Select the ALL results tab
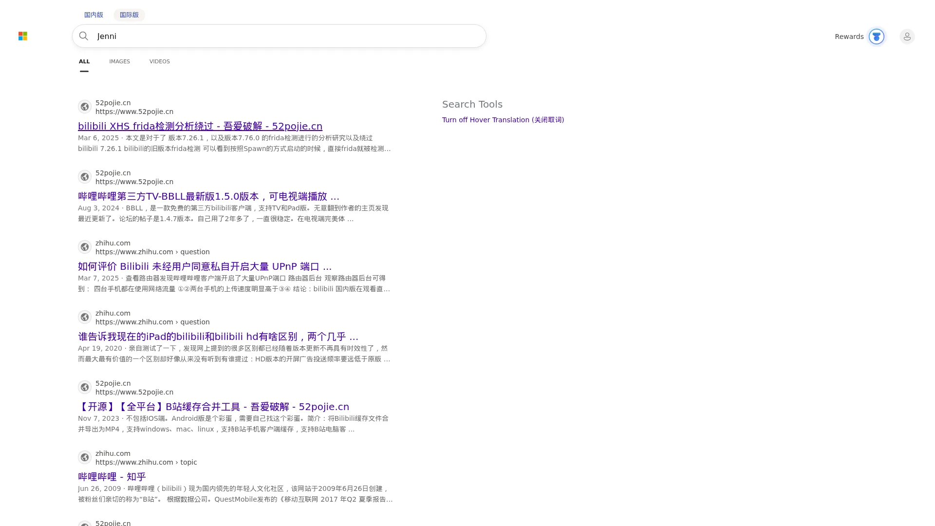 (x=84, y=61)
